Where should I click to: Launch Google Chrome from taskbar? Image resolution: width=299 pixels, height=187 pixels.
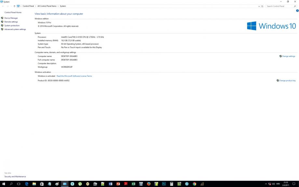point(194,184)
